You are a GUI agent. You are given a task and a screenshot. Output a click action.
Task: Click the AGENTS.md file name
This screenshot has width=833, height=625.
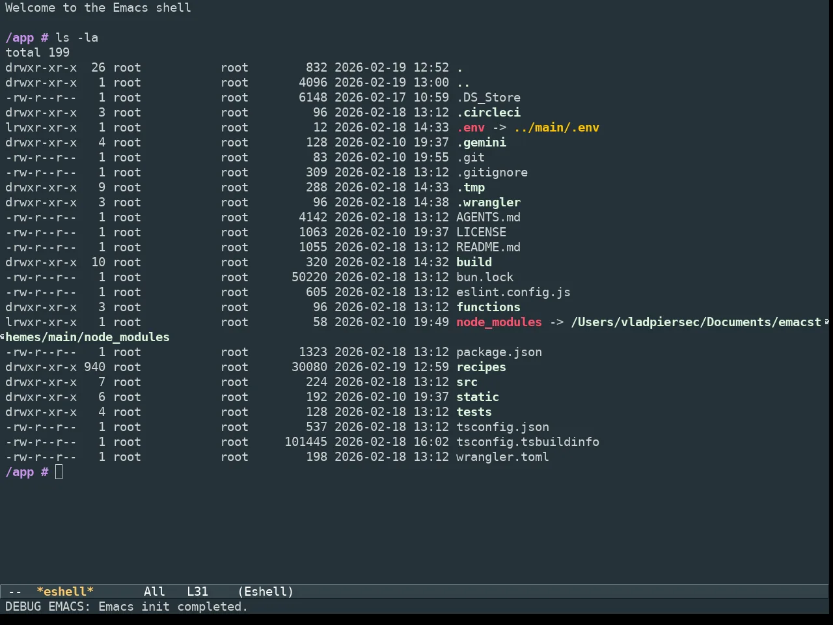(x=488, y=217)
